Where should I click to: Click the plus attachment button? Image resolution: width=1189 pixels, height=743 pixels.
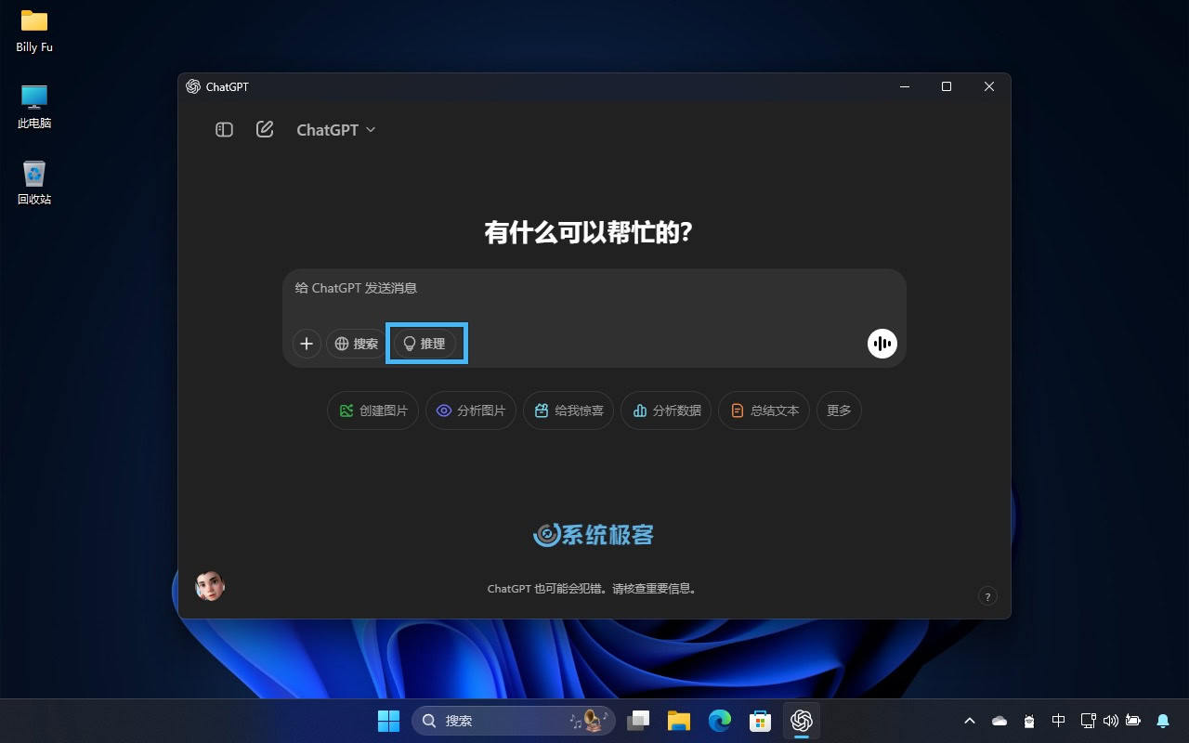click(307, 344)
